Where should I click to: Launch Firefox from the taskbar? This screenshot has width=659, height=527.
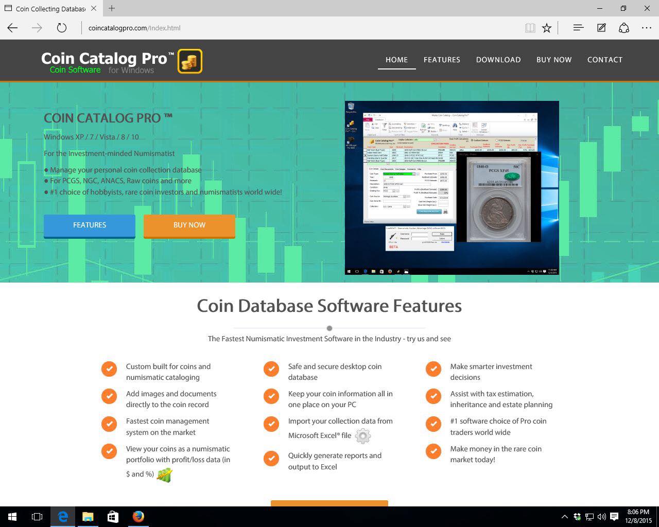coord(138,517)
